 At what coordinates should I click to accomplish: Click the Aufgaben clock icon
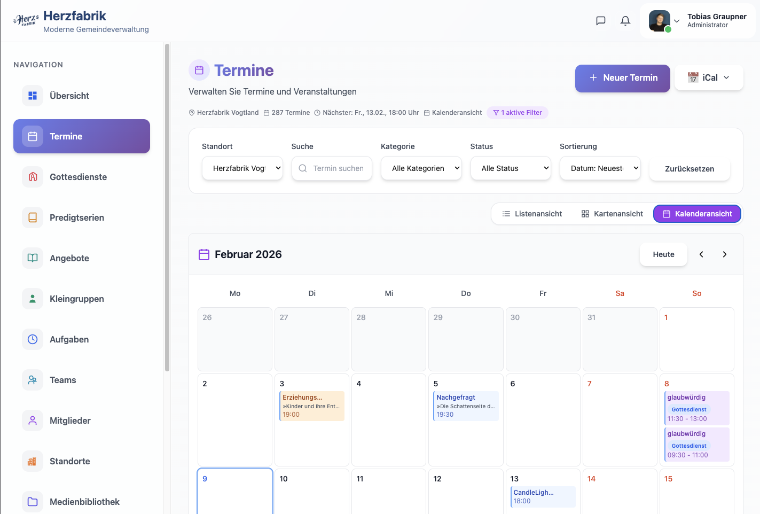[x=33, y=339]
